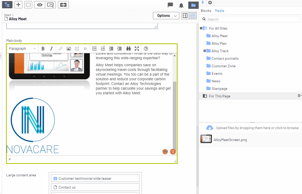
Task: Select the Alloy Meet folder
Action: [219, 36]
